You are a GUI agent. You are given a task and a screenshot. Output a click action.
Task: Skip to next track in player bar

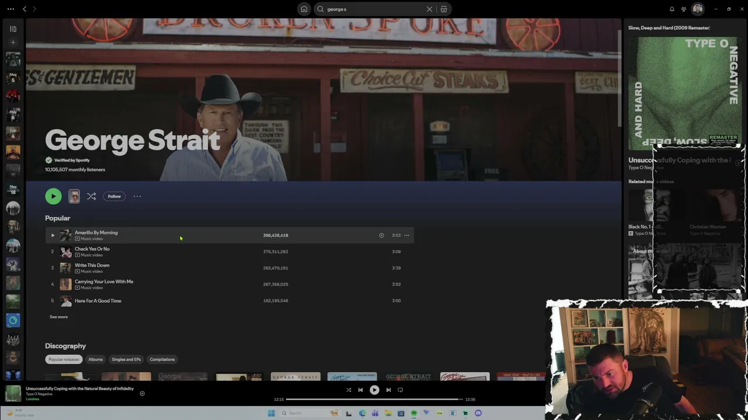tap(389, 390)
